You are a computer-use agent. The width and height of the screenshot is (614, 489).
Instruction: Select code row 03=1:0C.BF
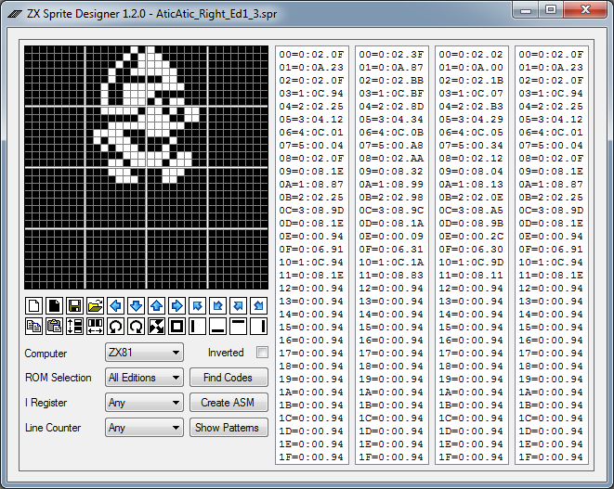391,94
